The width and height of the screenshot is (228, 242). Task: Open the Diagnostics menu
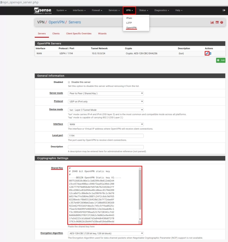(x=162, y=10)
